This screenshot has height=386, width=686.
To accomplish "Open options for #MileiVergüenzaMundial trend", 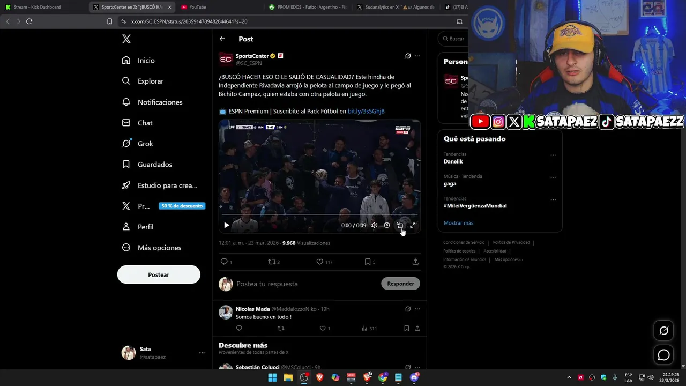I will click(553, 199).
